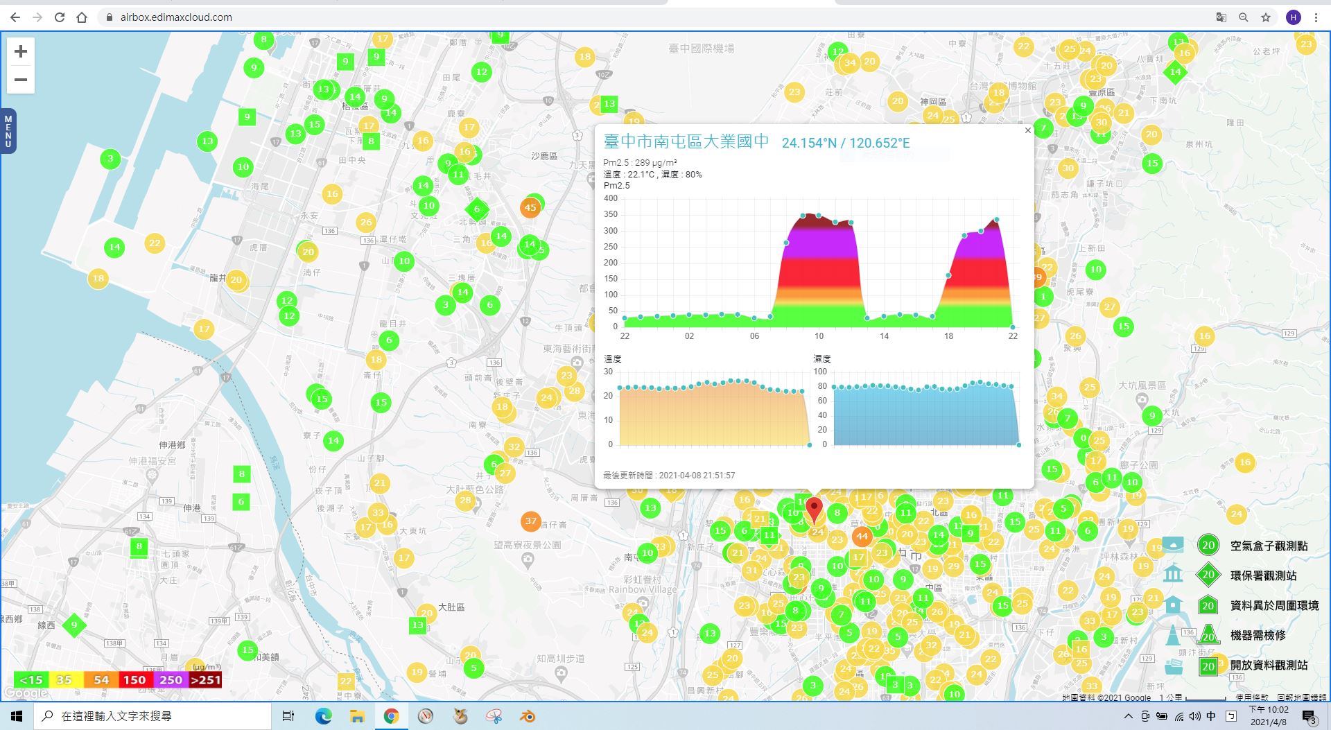1331x730 pixels.
Task: Click the Google logo on map
Action: click(x=26, y=693)
